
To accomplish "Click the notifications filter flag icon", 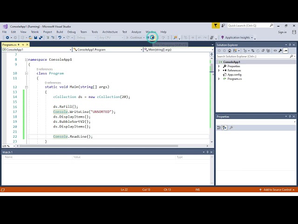I will coord(216,26).
